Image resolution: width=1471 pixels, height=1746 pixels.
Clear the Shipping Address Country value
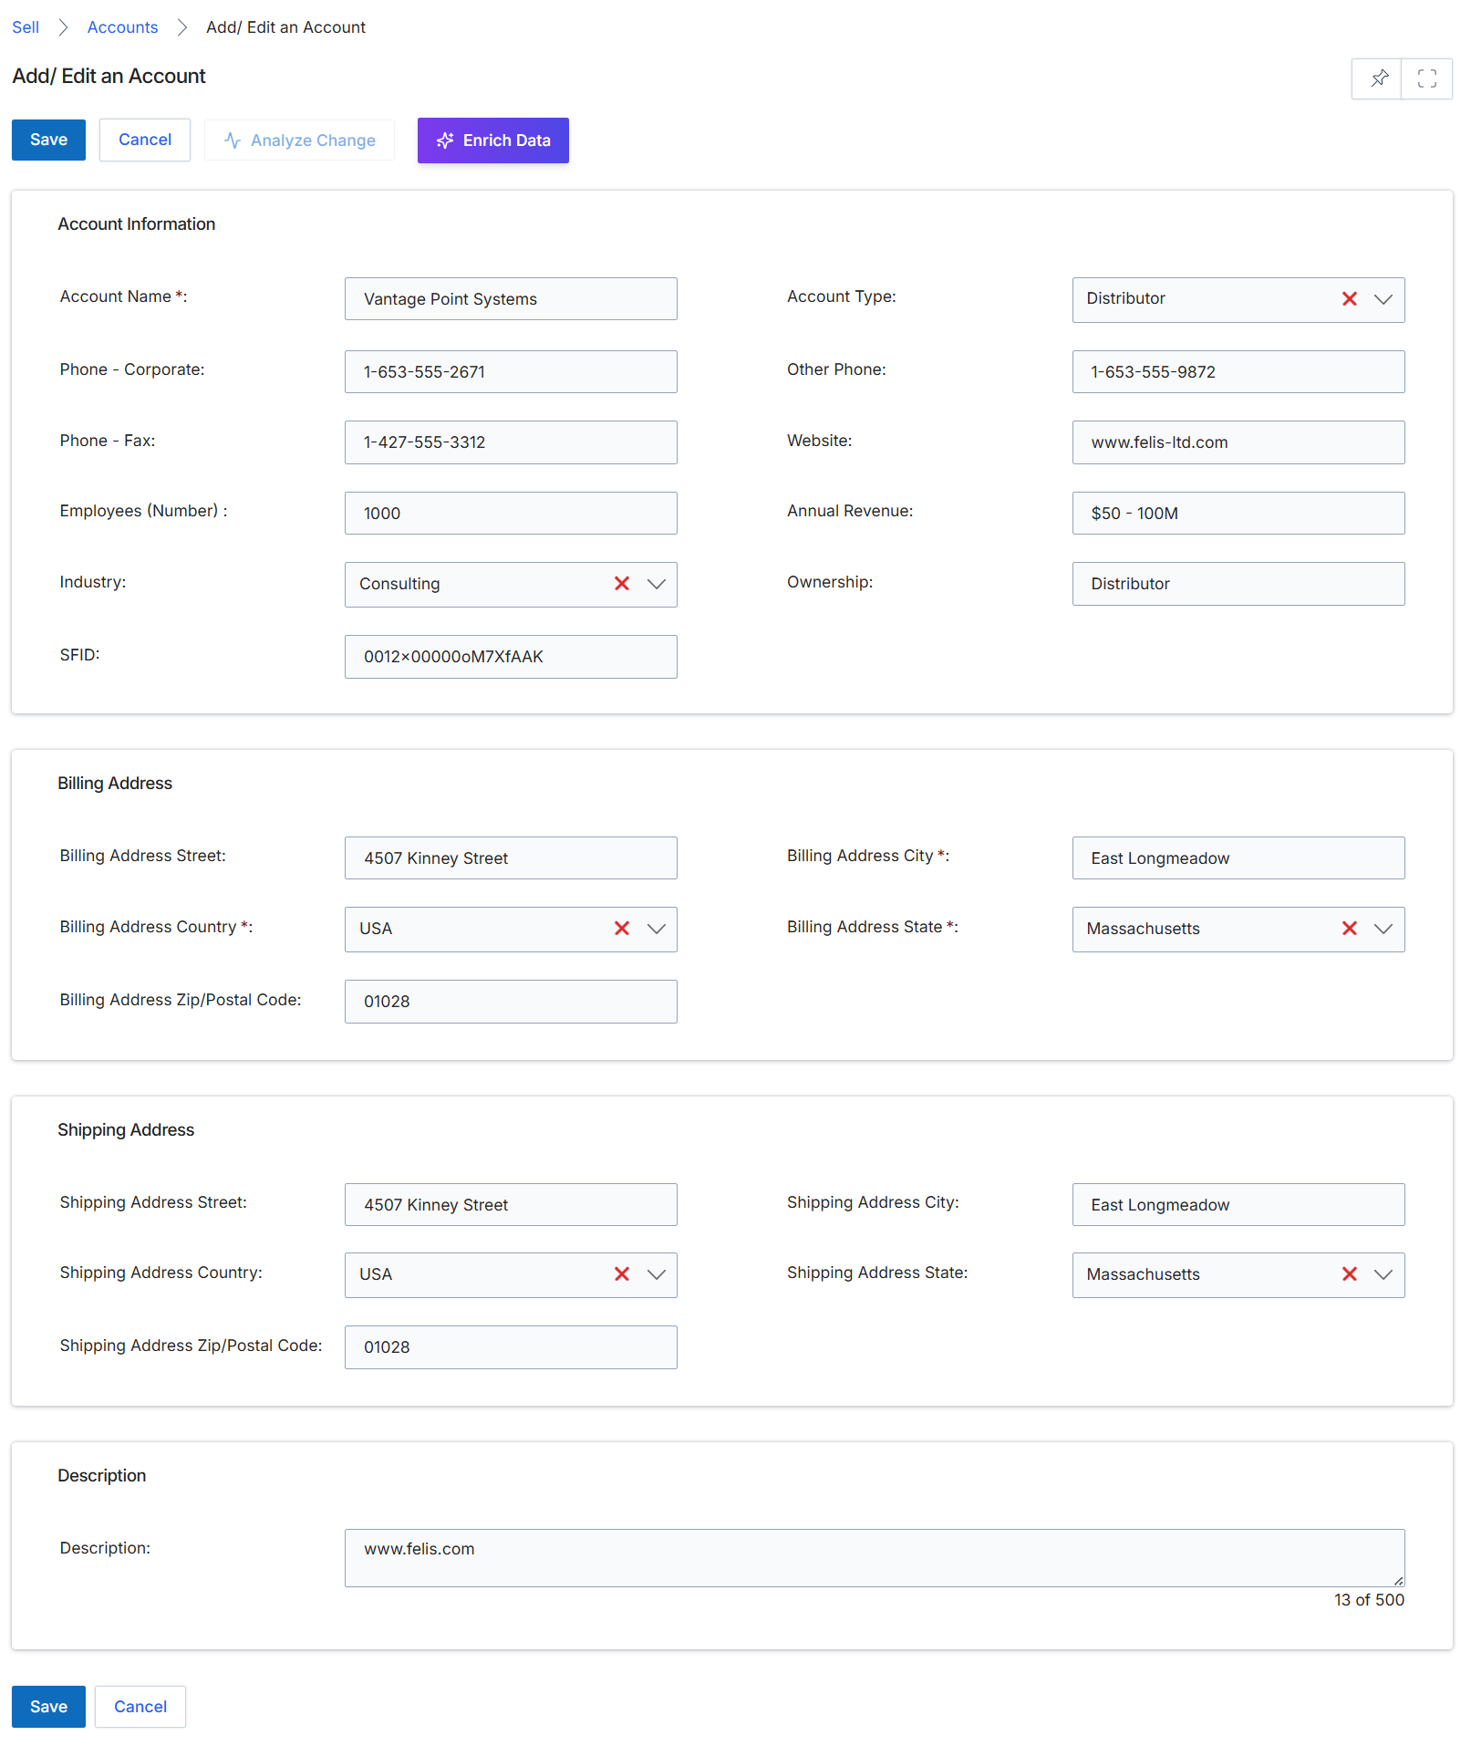(x=621, y=1274)
